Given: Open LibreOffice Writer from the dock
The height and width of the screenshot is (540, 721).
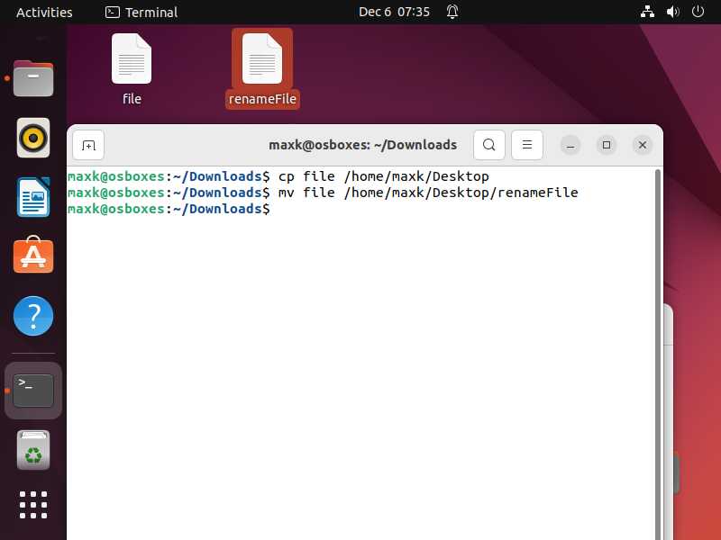Looking at the screenshot, I should tap(33, 197).
